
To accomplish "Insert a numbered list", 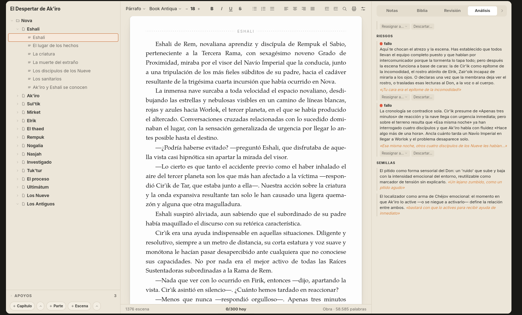I will pyautogui.click(x=263, y=9).
